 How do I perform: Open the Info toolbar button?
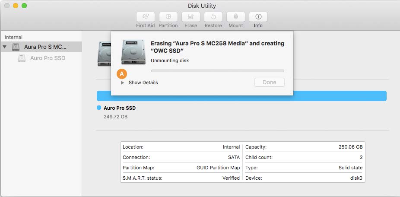tap(258, 17)
